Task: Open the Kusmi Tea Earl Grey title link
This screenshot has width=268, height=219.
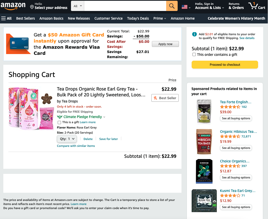Action: pos(238,191)
